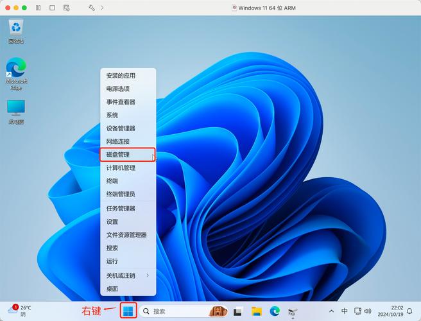Open the volume tray icon
The image size is (421, 321).
coord(368,311)
